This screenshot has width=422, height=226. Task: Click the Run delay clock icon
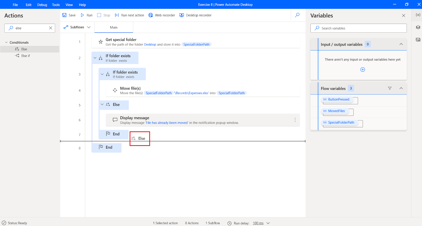[x=229, y=223]
